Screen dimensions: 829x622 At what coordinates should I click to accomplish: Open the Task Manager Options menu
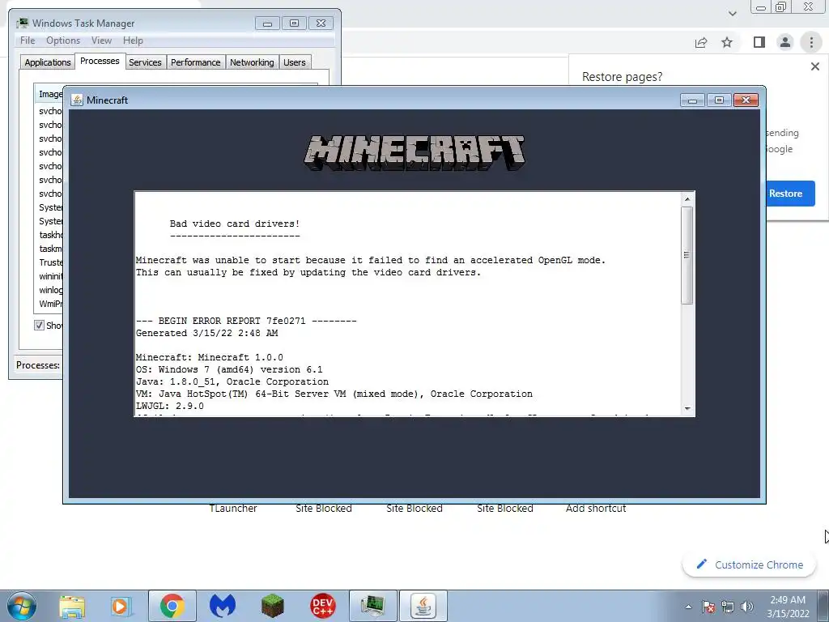pos(63,40)
